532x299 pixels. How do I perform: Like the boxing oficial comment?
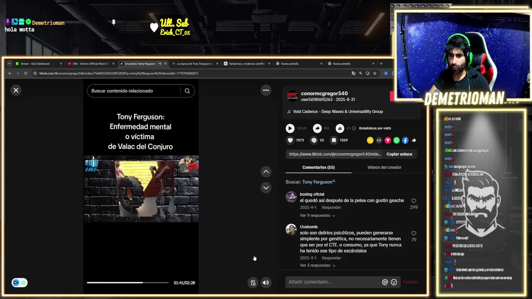pos(414,201)
